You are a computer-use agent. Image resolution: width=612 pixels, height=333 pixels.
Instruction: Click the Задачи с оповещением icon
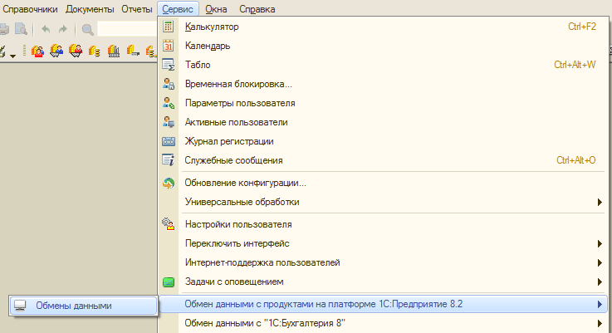[x=169, y=282]
